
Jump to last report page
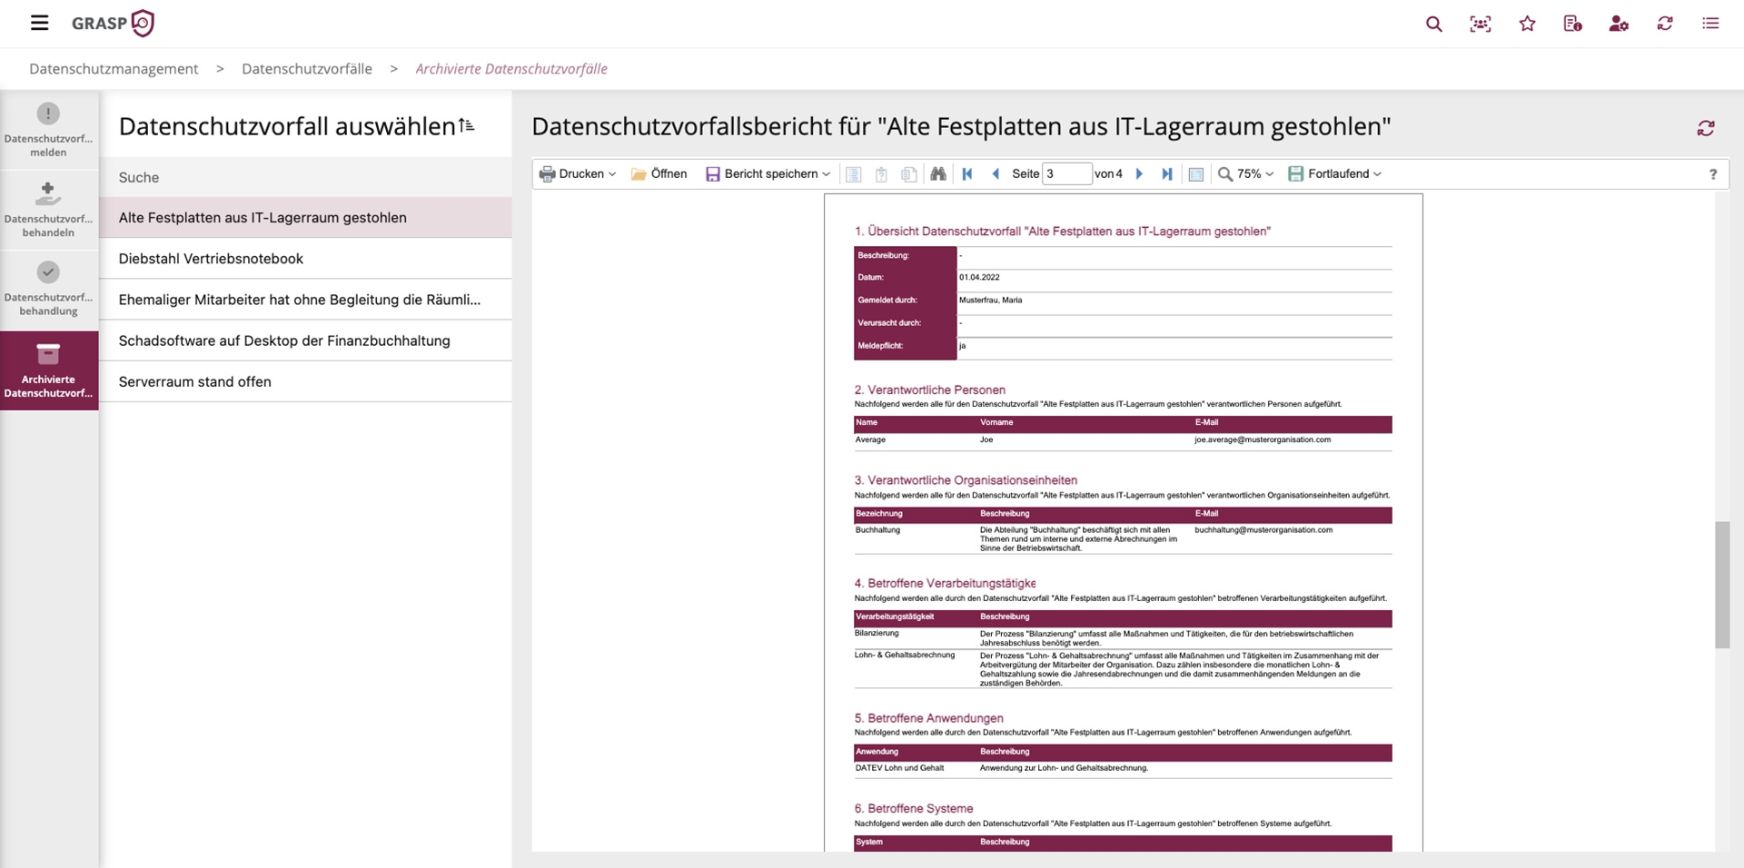coord(1167,173)
